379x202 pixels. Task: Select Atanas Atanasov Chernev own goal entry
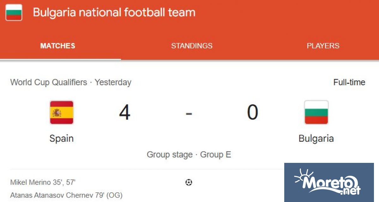click(x=66, y=195)
